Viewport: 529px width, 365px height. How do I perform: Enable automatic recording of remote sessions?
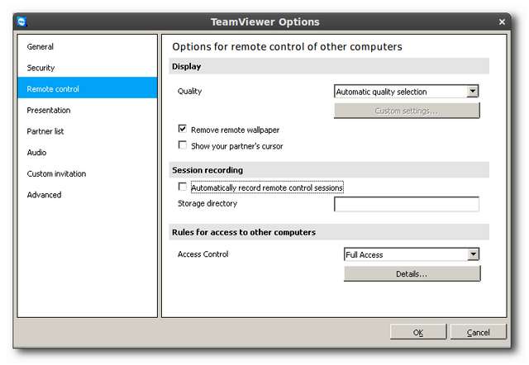pyautogui.click(x=183, y=187)
